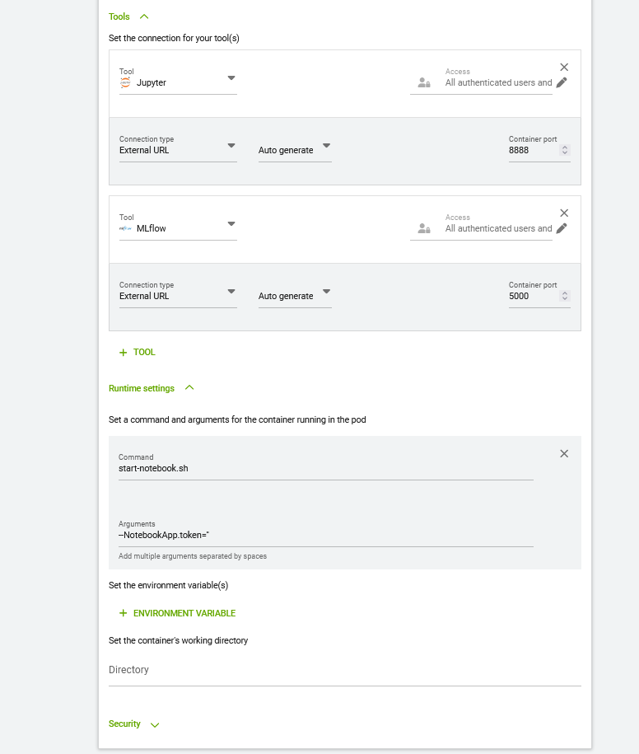Click the 'Set the container's working directory' text
The height and width of the screenshot is (754, 639).
click(178, 640)
